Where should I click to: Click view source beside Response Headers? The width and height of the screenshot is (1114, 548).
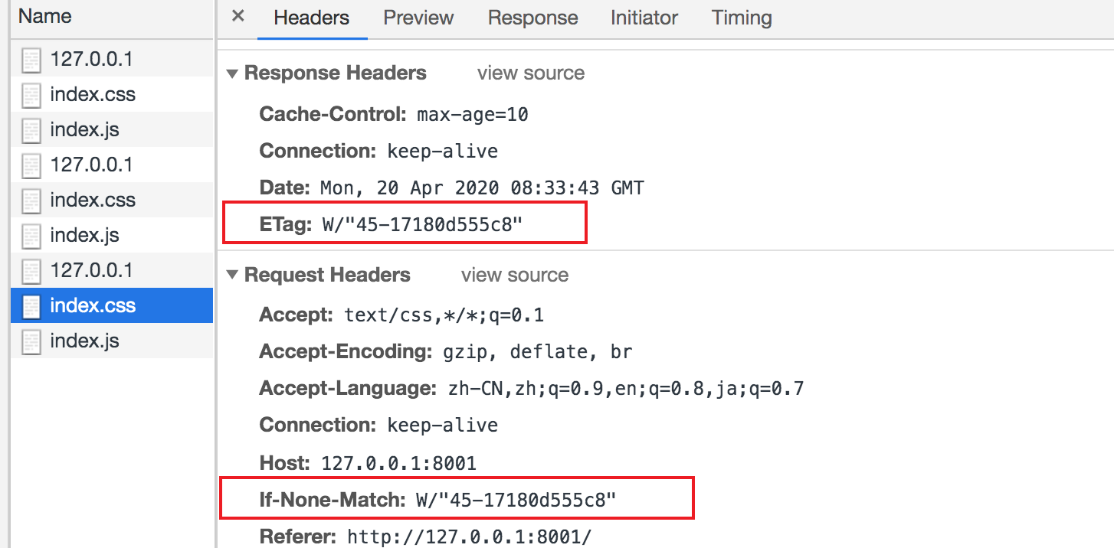530,73
